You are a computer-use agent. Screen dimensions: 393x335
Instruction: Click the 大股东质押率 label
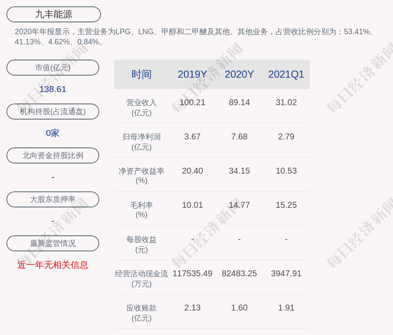tap(53, 199)
